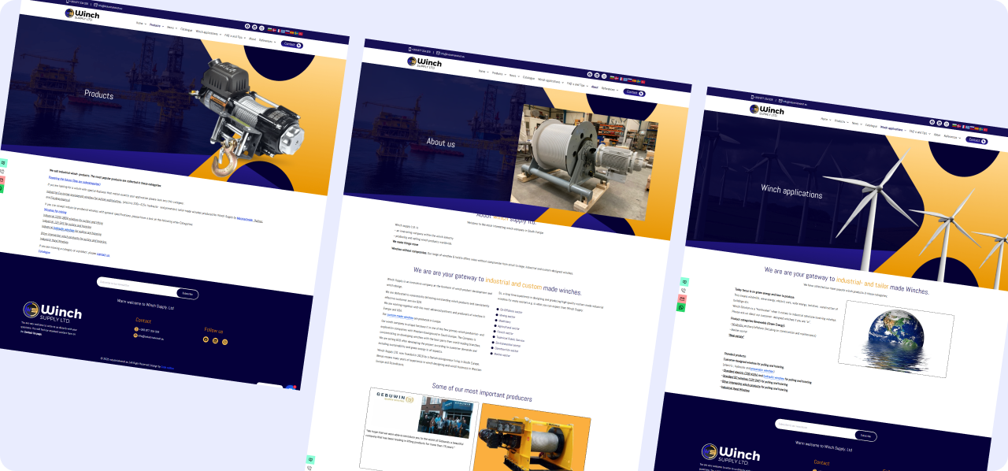Open Facebook icon in Products page header
This screenshot has height=471, width=1008.
click(247, 26)
